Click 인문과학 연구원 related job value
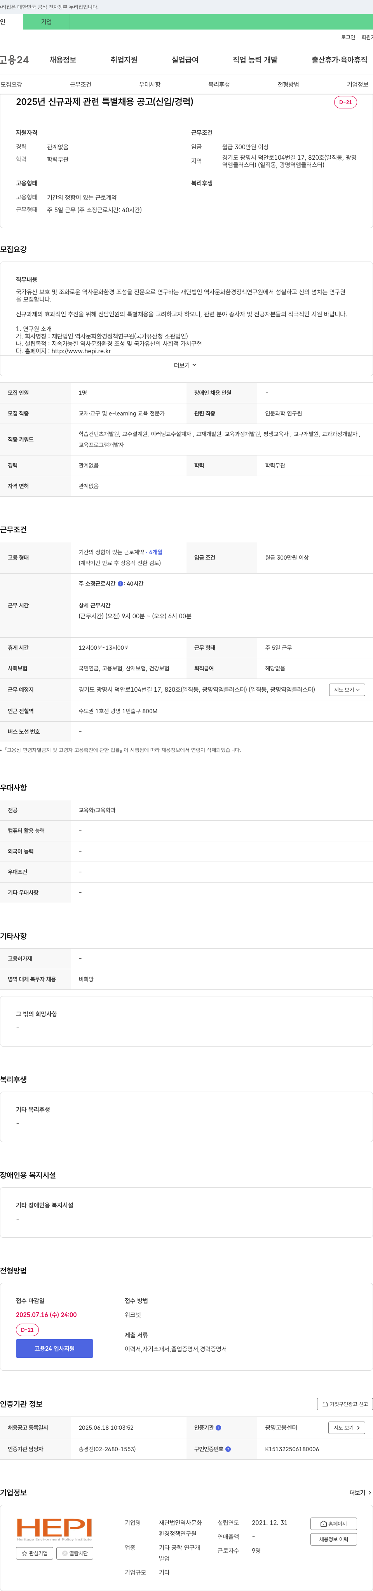This screenshot has height=1591, width=373. tap(284, 413)
